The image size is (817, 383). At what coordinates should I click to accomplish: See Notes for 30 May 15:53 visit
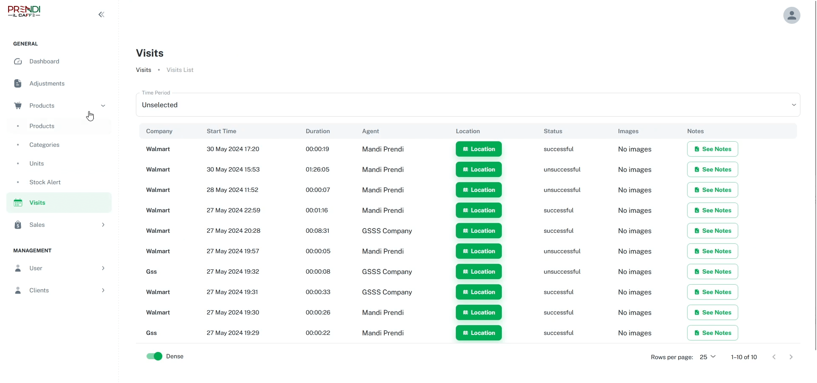pyautogui.click(x=712, y=169)
